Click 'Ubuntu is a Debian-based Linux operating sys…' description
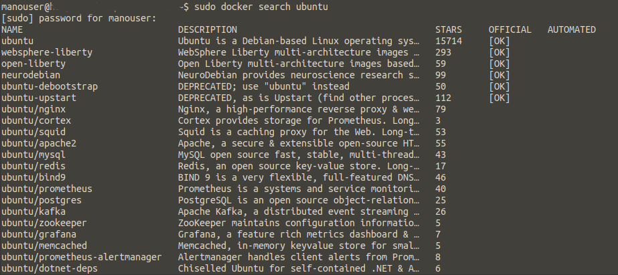The height and width of the screenshot is (275, 618). [x=299, y=41]
